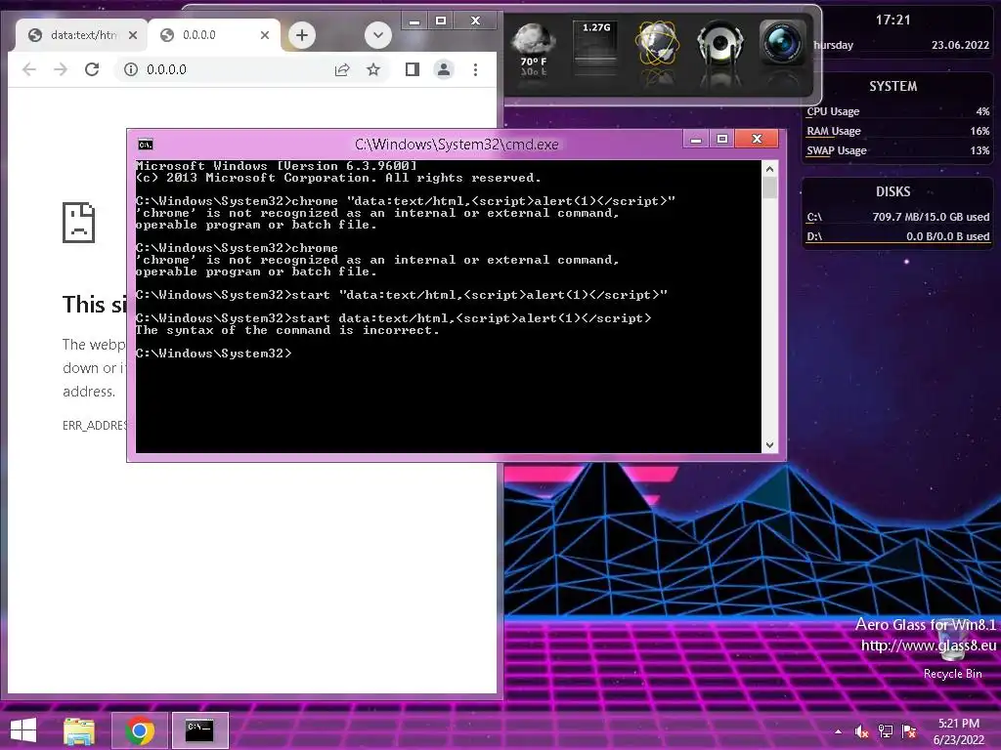Show hidden tray icons arrow

tap(838, 731)
